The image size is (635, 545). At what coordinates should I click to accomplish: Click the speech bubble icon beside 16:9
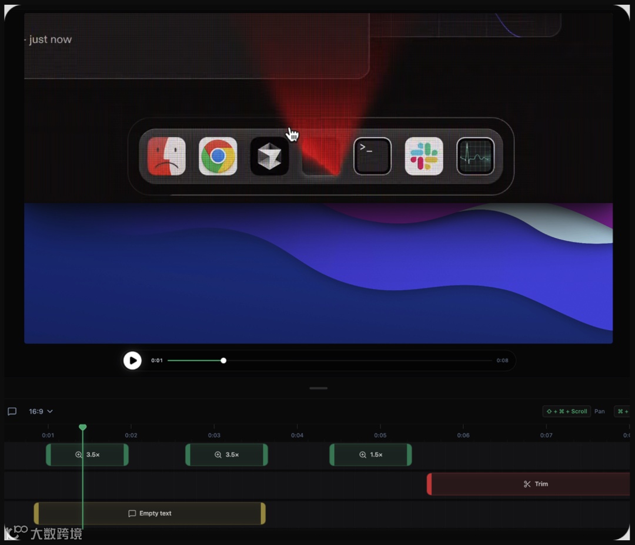coord(12,412)
